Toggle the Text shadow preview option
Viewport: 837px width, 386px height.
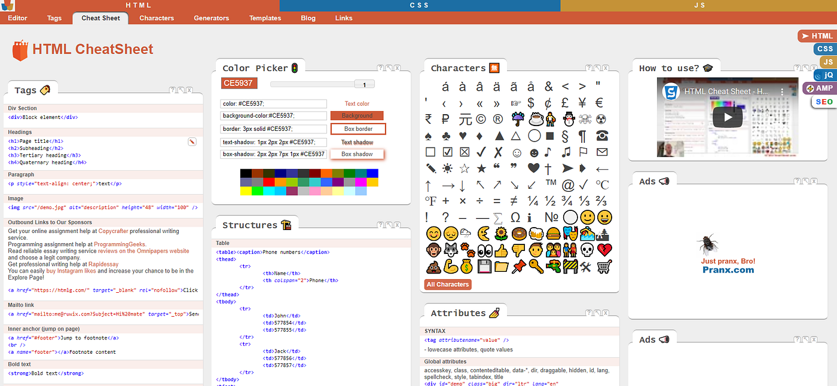357,142
